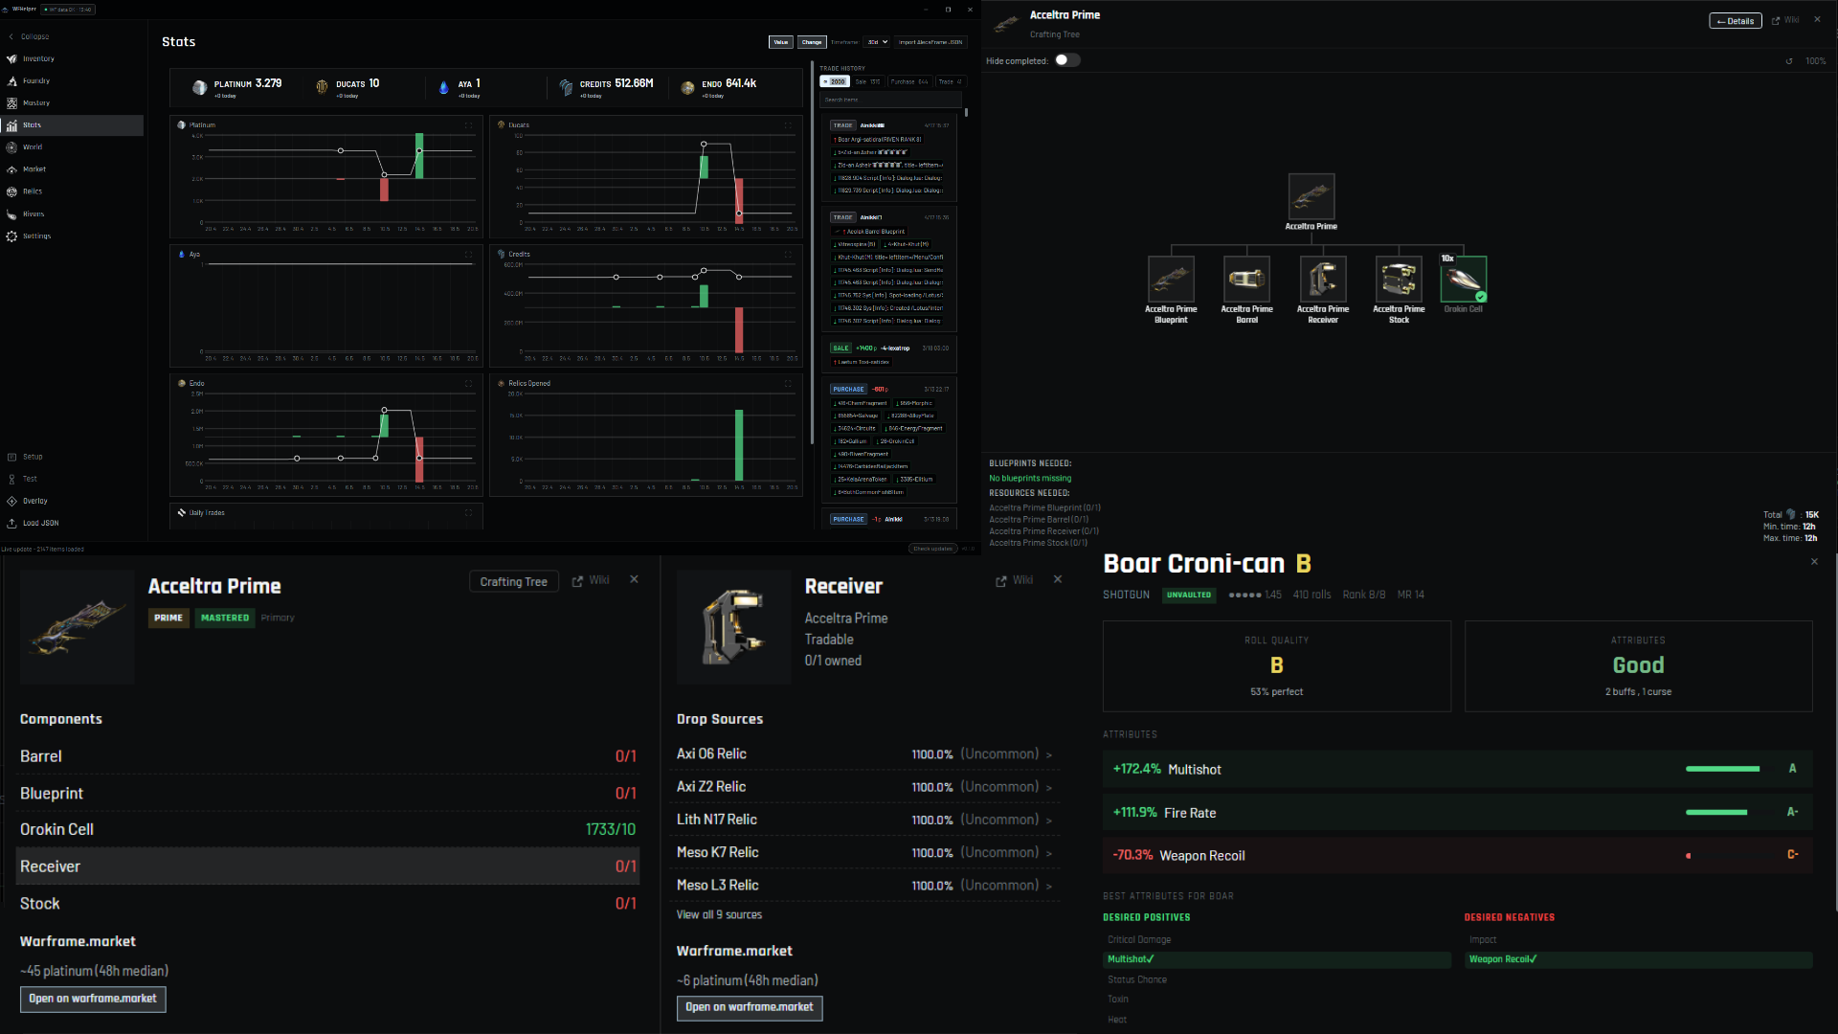
Task: Click the trade history search field
Action: tap(890, 100)
